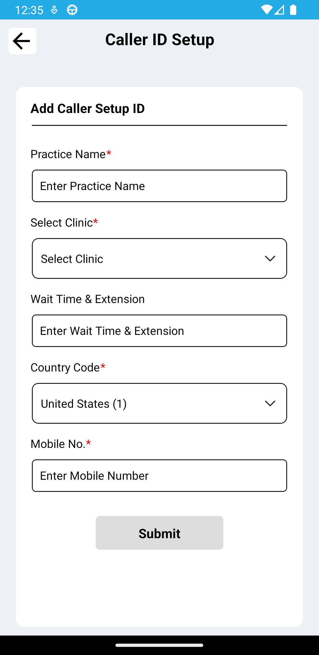Click the gear-shaped status bar icon

pyautogui.click(x=72, y=10)
